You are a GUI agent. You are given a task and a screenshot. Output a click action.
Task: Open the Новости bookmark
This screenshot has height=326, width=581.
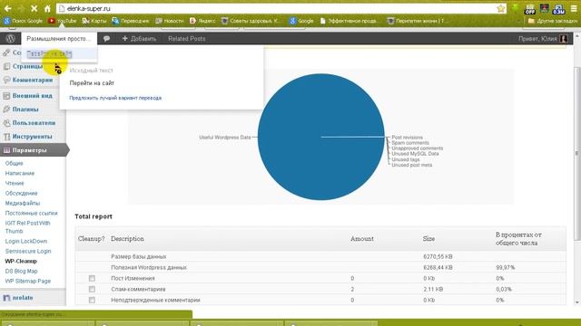[170, 21]
